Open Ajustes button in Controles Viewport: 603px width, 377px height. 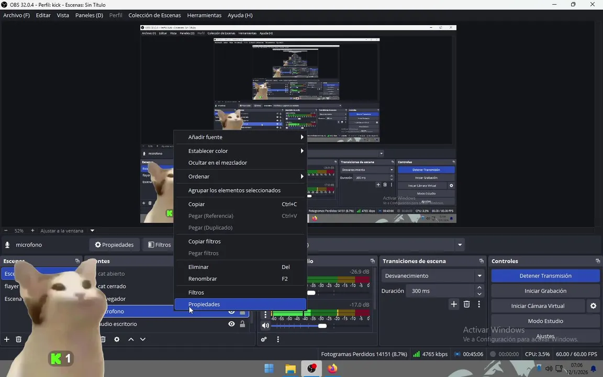545,336
